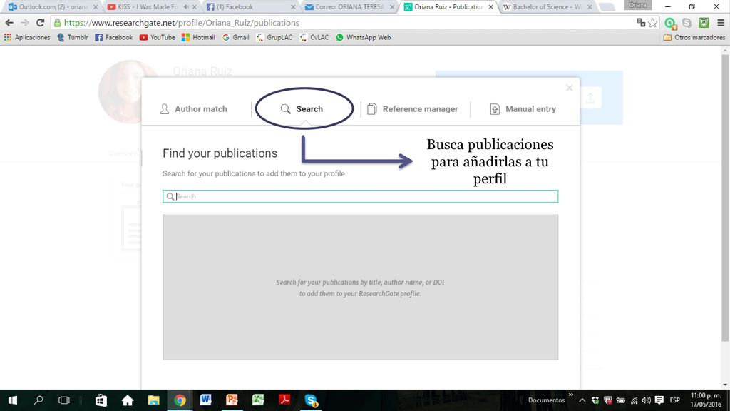This screenshot has height=411, width=730.
Task: Click the taskbar search magnifier icon
Action: (38, 400)
